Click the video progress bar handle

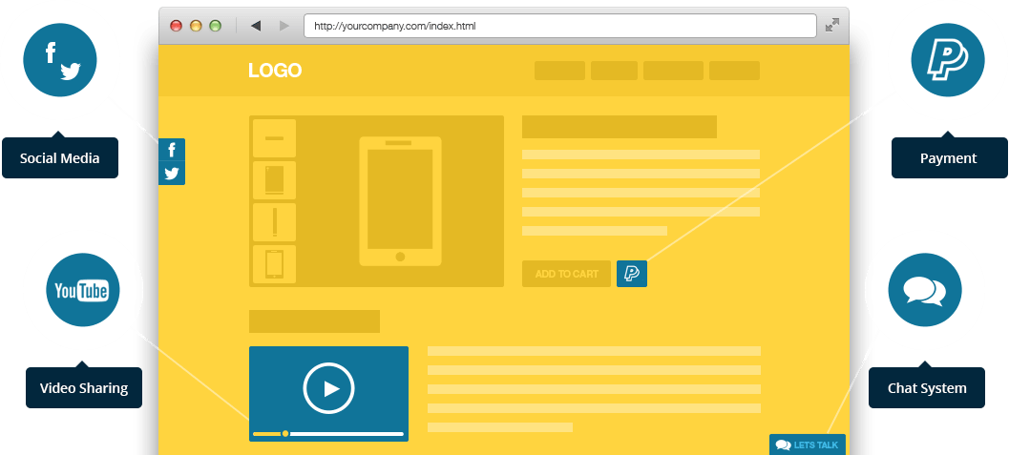[284, 434]
